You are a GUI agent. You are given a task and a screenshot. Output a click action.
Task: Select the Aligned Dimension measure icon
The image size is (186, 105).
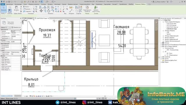pyautogui.click(x=71, y=7)
